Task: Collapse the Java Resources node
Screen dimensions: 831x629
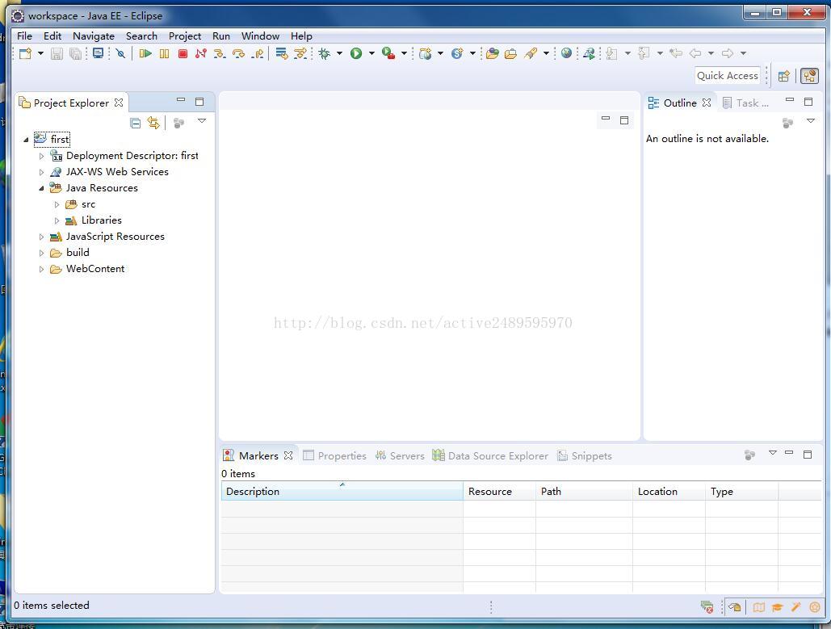Action: (41, 188)
